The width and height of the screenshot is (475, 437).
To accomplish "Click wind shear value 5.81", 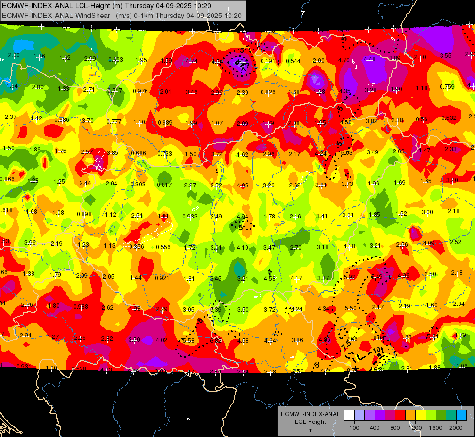I will coord(433,336).
